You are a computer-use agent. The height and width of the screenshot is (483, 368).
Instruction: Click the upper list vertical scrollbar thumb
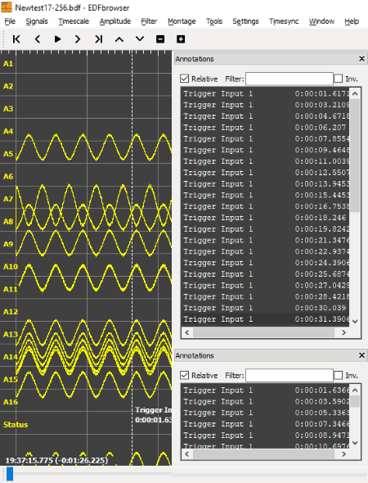[355, 156]
